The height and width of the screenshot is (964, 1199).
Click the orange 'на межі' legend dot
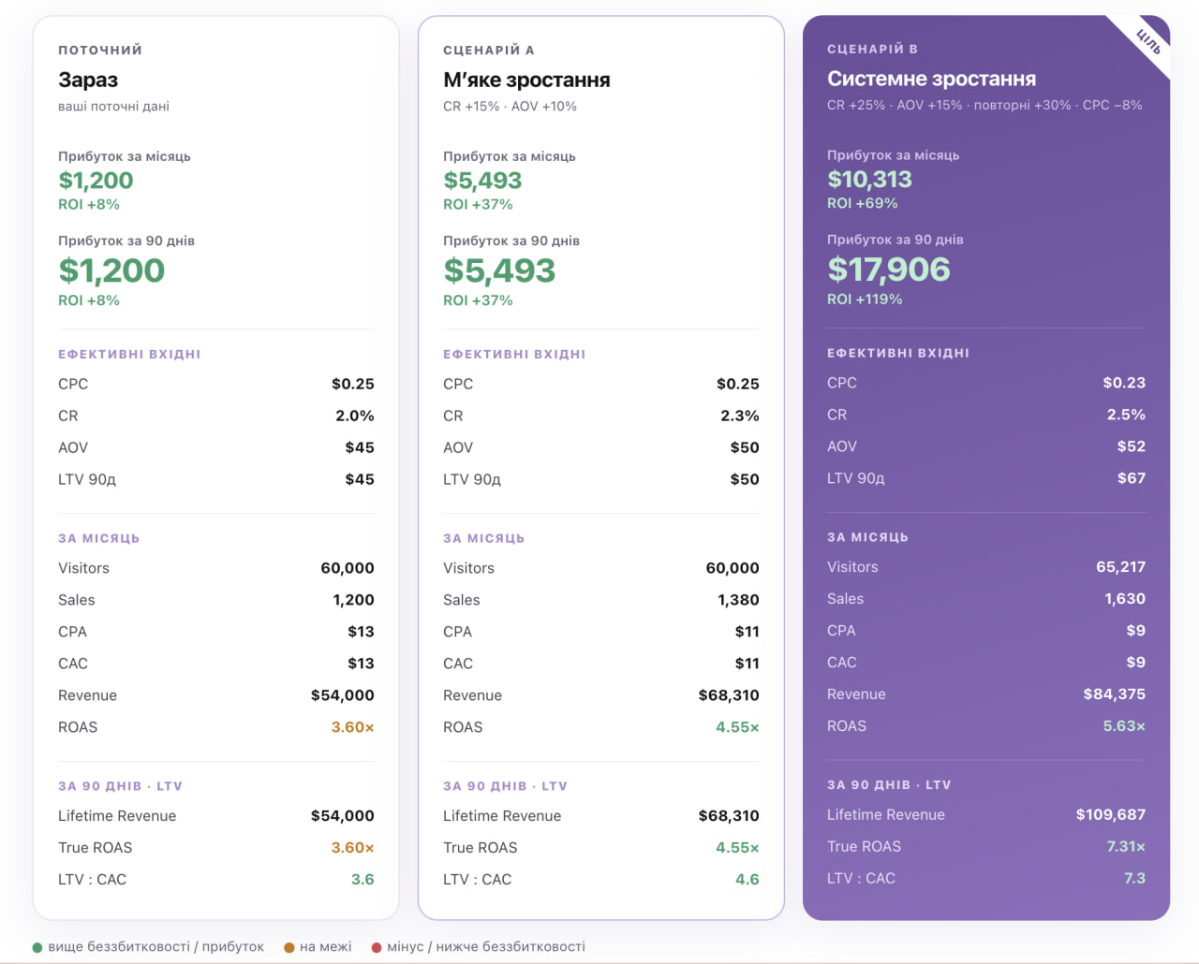[289, 947]
